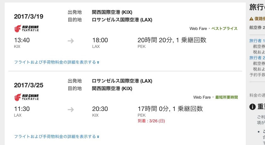This screenshot has height=145, width=265.
Task: Click the warning triangle icon beside 復路便
Action: [x=251, y=19]
